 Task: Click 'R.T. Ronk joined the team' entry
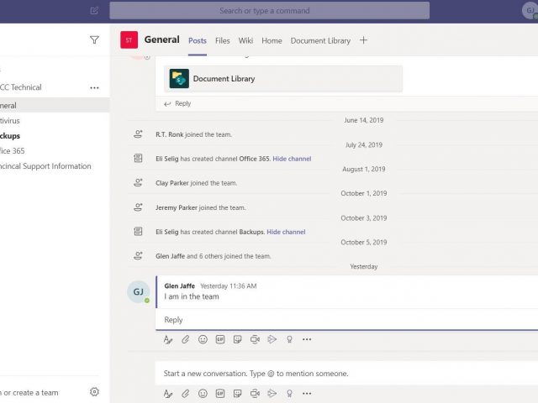(193, 134)
